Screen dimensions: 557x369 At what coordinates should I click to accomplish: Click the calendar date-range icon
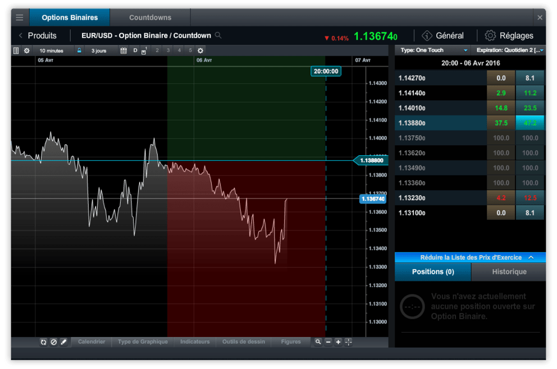124,50
